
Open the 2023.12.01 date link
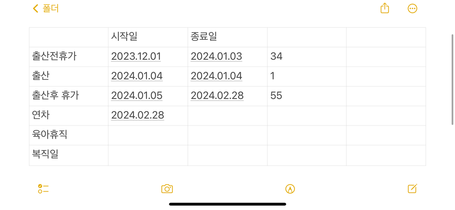[136, 56]
